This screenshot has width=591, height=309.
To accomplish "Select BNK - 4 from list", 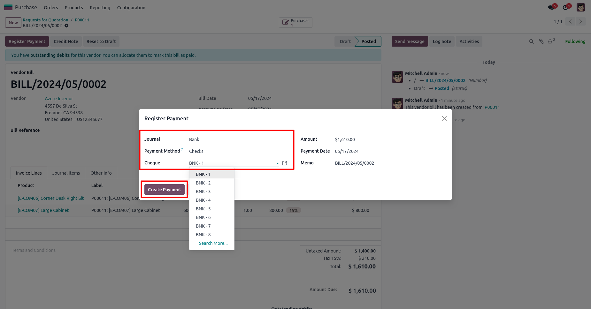I will [211, 200].
